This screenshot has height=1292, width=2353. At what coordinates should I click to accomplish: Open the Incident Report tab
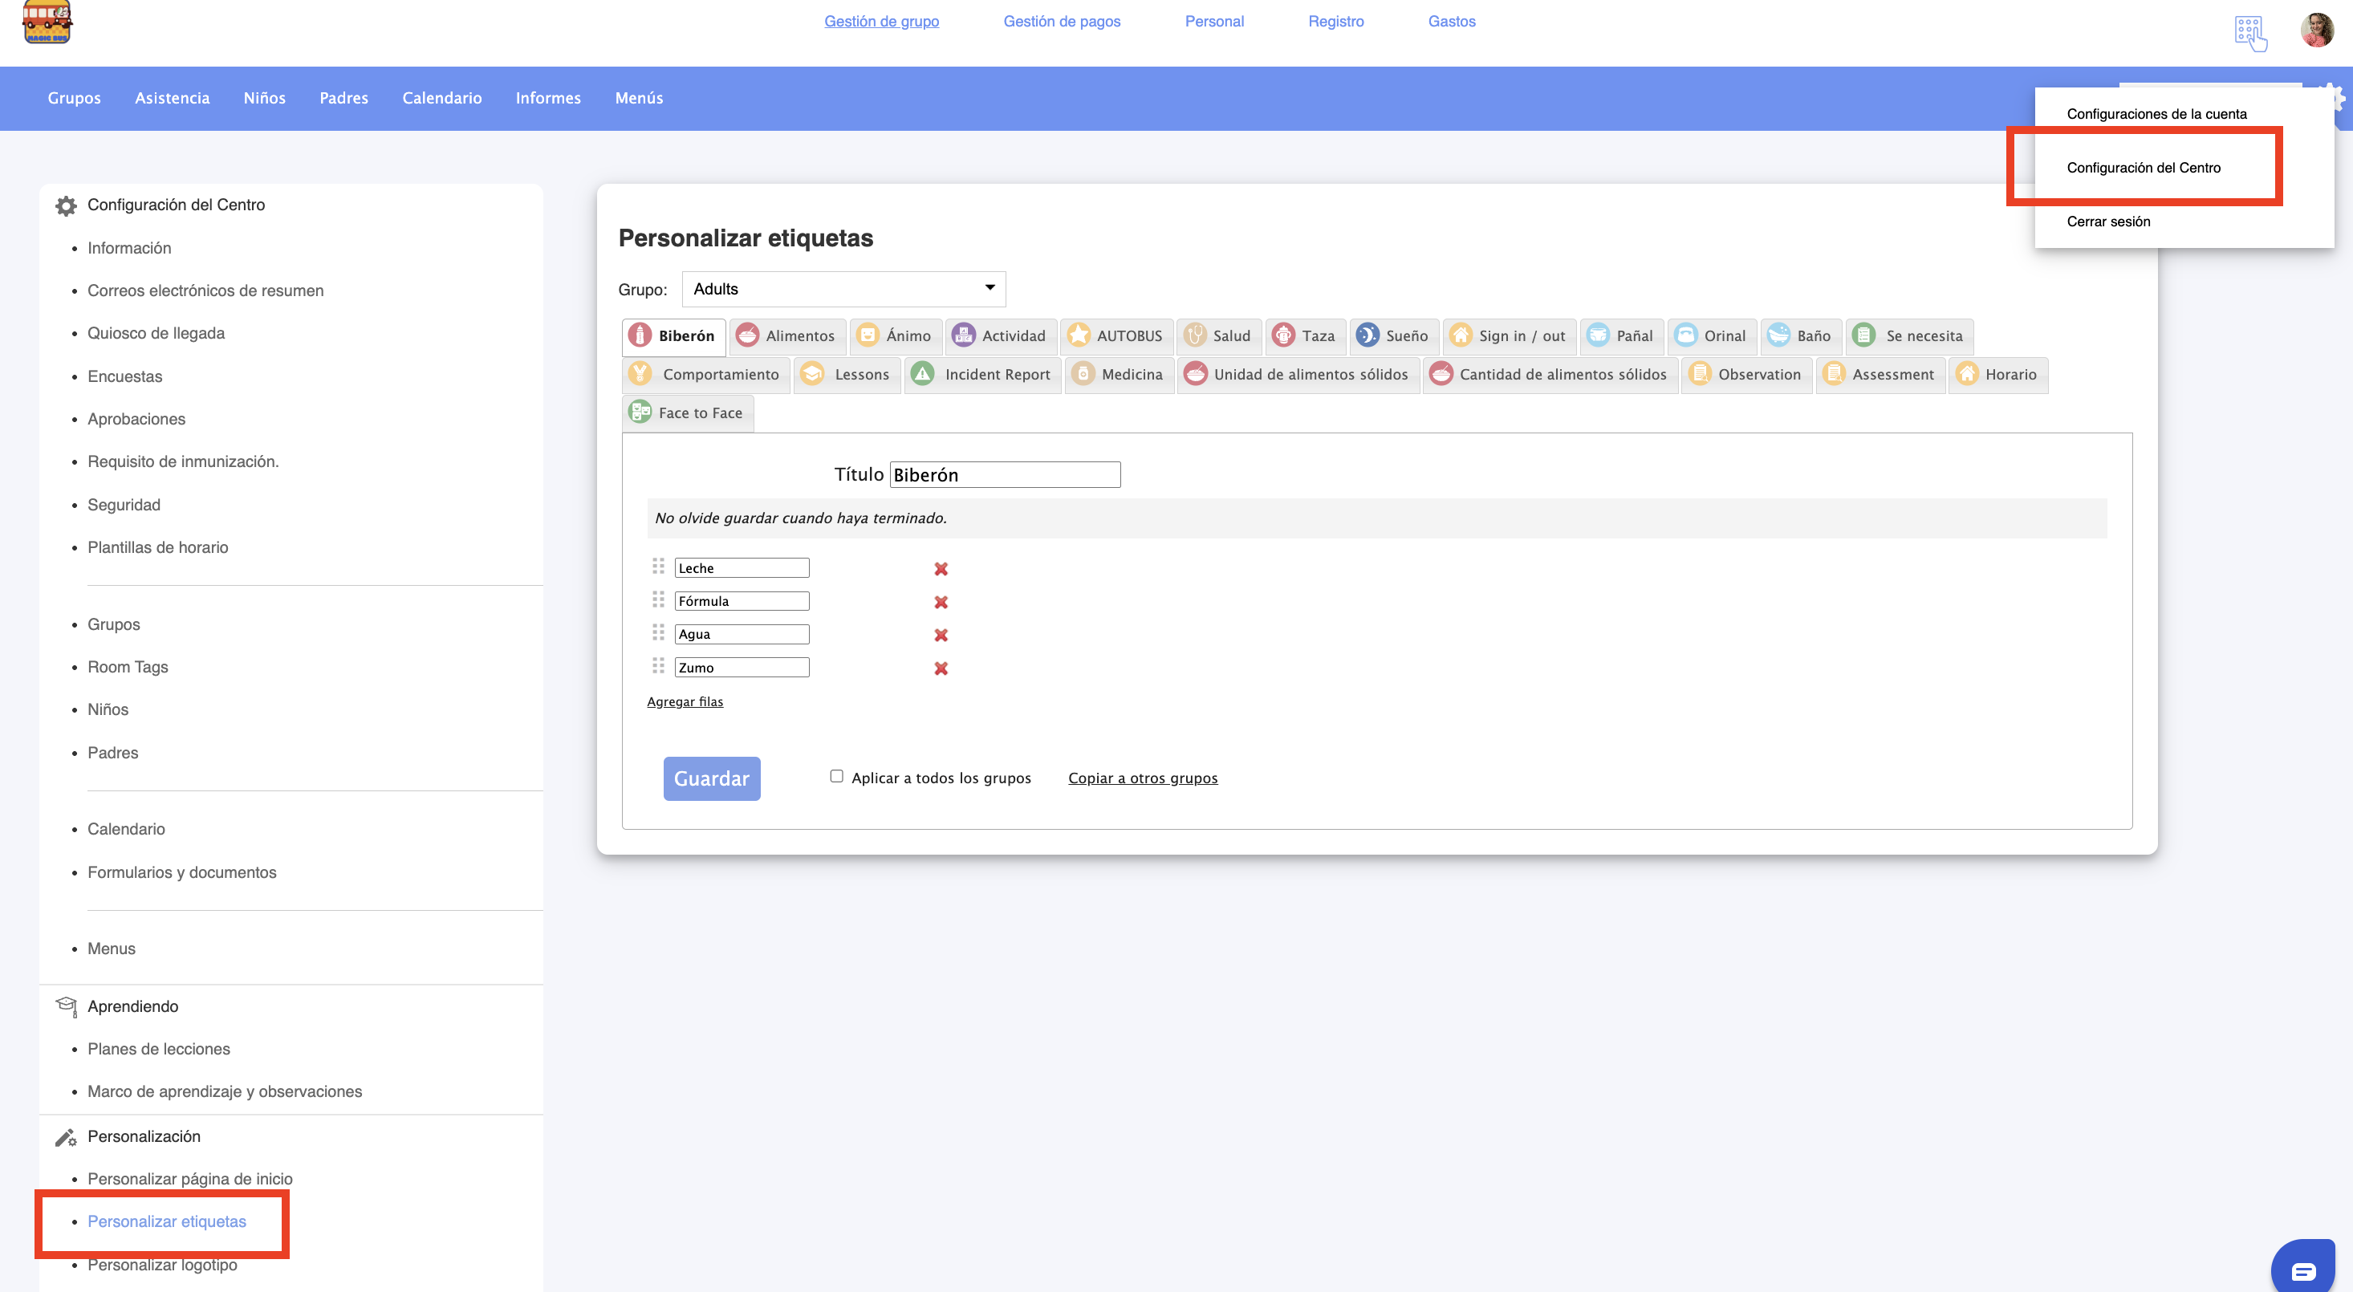coord(982,375)
